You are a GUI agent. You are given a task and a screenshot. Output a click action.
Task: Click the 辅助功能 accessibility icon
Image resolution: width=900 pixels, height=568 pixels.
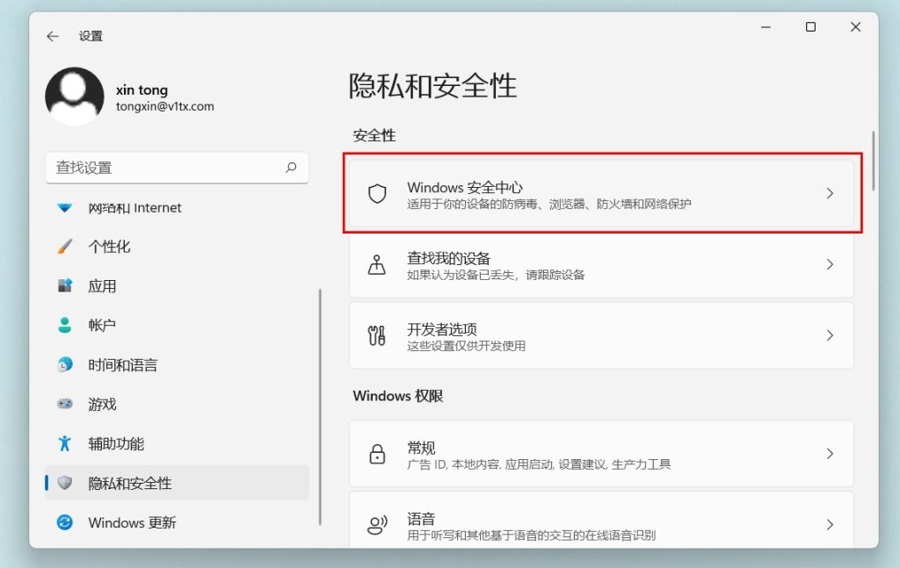coord(65,443)
